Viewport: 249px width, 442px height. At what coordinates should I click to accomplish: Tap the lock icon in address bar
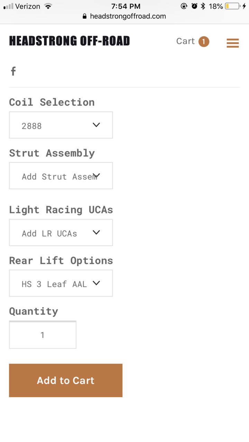click(85, 16)
